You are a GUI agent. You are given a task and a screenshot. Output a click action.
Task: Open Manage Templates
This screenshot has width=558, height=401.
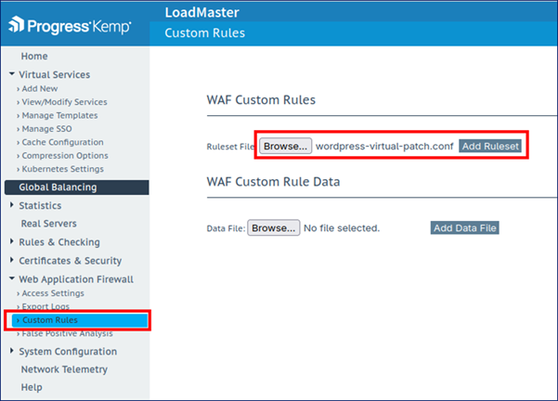point(59,115)
